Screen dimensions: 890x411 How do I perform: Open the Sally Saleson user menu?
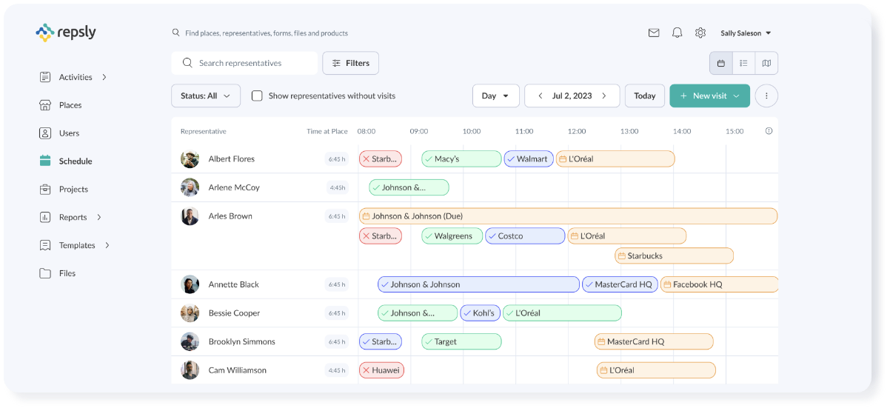[x=746, y=33]
